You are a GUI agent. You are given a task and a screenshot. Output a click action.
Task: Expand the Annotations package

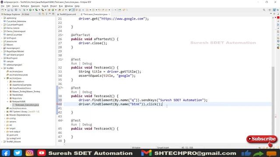(x=8, y=82)
